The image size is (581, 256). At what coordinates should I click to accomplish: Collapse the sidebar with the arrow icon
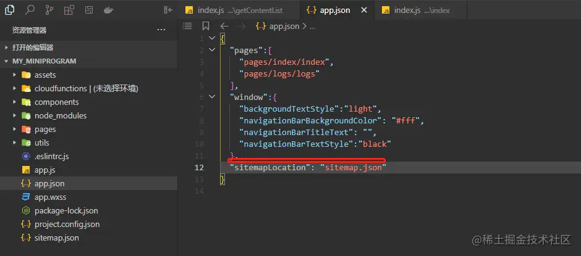168,10
